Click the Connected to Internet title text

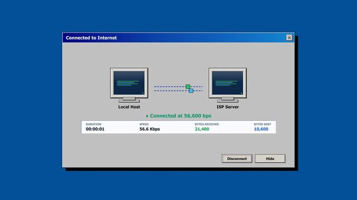(x=91, y=38)
